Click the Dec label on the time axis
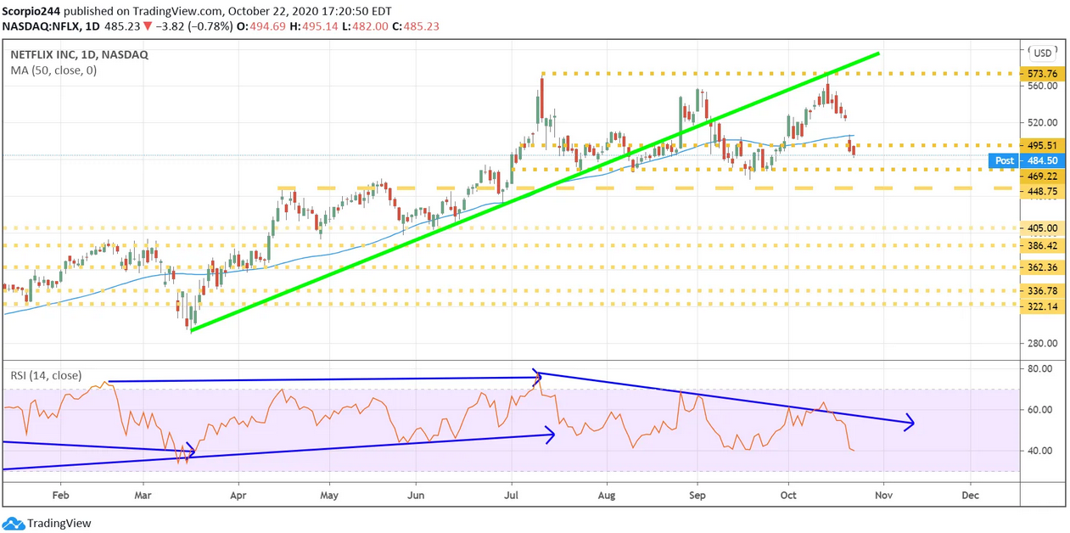1070x533 pixels. tap(971, 494)
